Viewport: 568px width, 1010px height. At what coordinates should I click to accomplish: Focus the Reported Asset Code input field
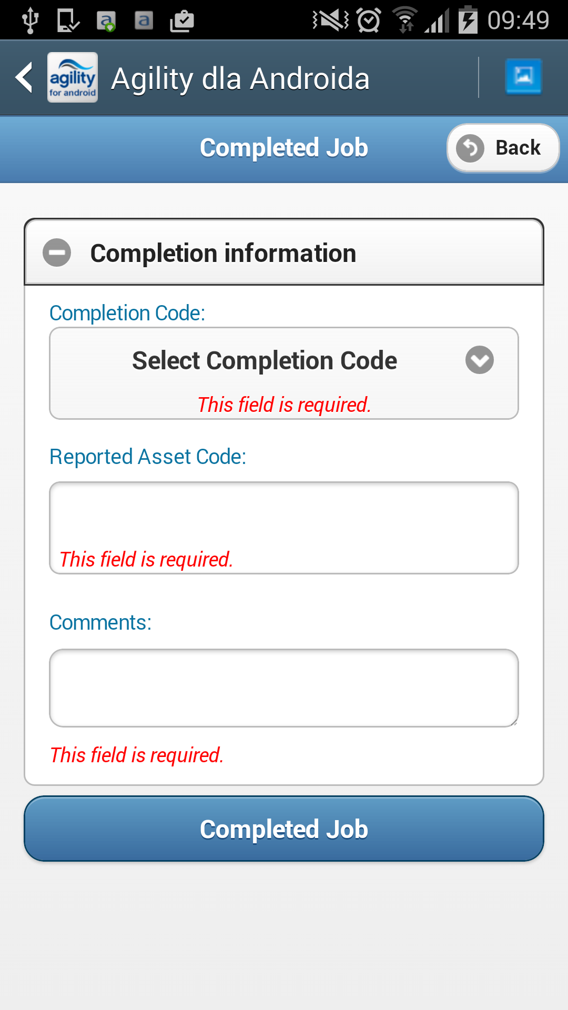pyautogui.click(x=284, y=516)
